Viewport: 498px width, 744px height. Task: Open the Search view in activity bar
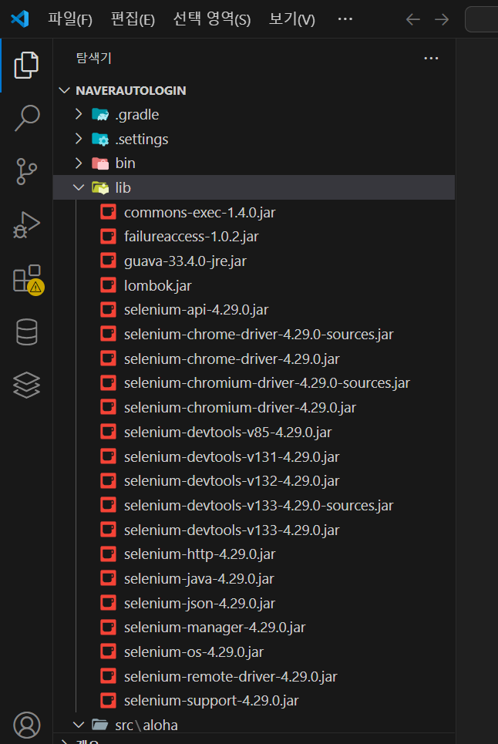(x=26, y=118)
